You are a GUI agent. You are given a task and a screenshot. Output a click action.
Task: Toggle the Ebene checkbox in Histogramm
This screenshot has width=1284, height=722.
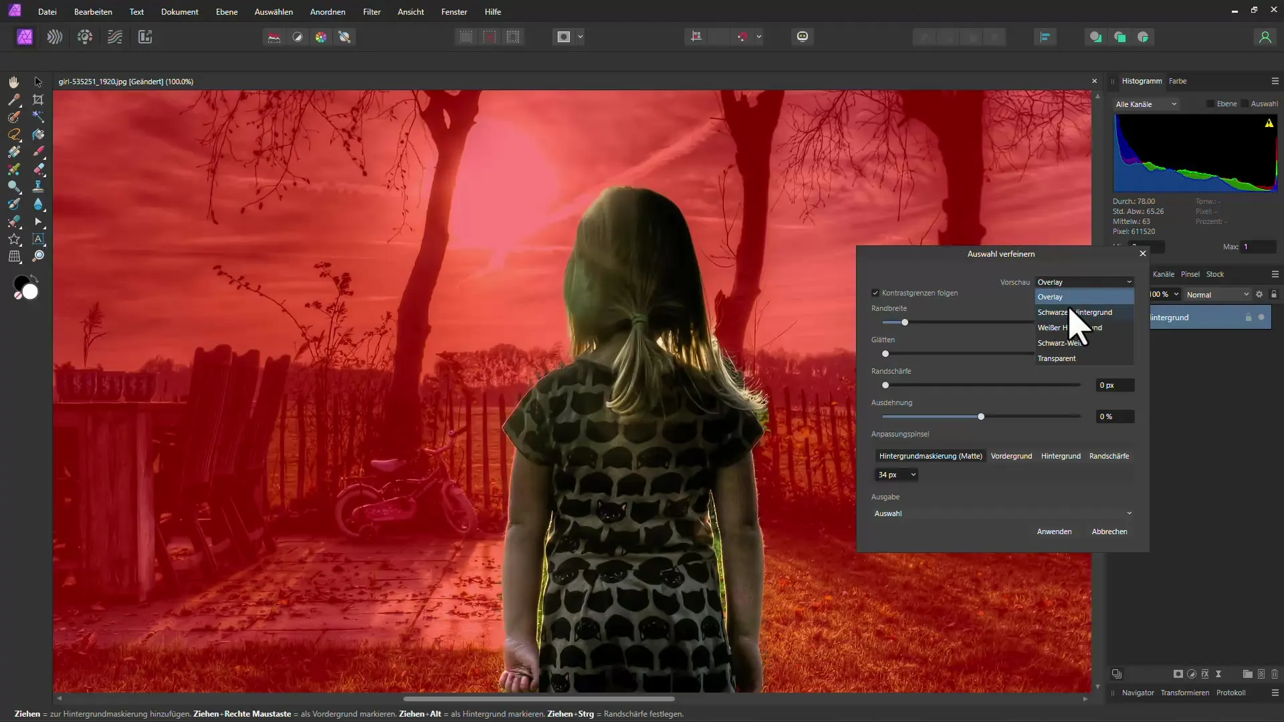tap(1210, 104)
